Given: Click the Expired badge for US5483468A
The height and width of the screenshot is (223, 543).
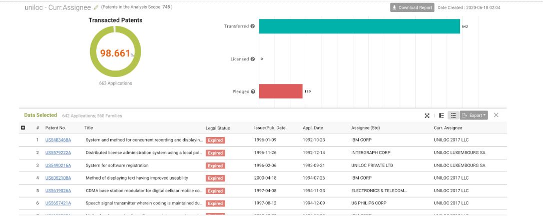Looking at the screenshot, I should click(215, 140).
